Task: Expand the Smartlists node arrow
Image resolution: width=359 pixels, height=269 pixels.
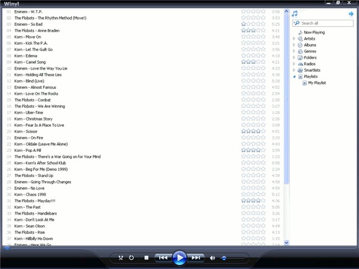Action: 294,70
